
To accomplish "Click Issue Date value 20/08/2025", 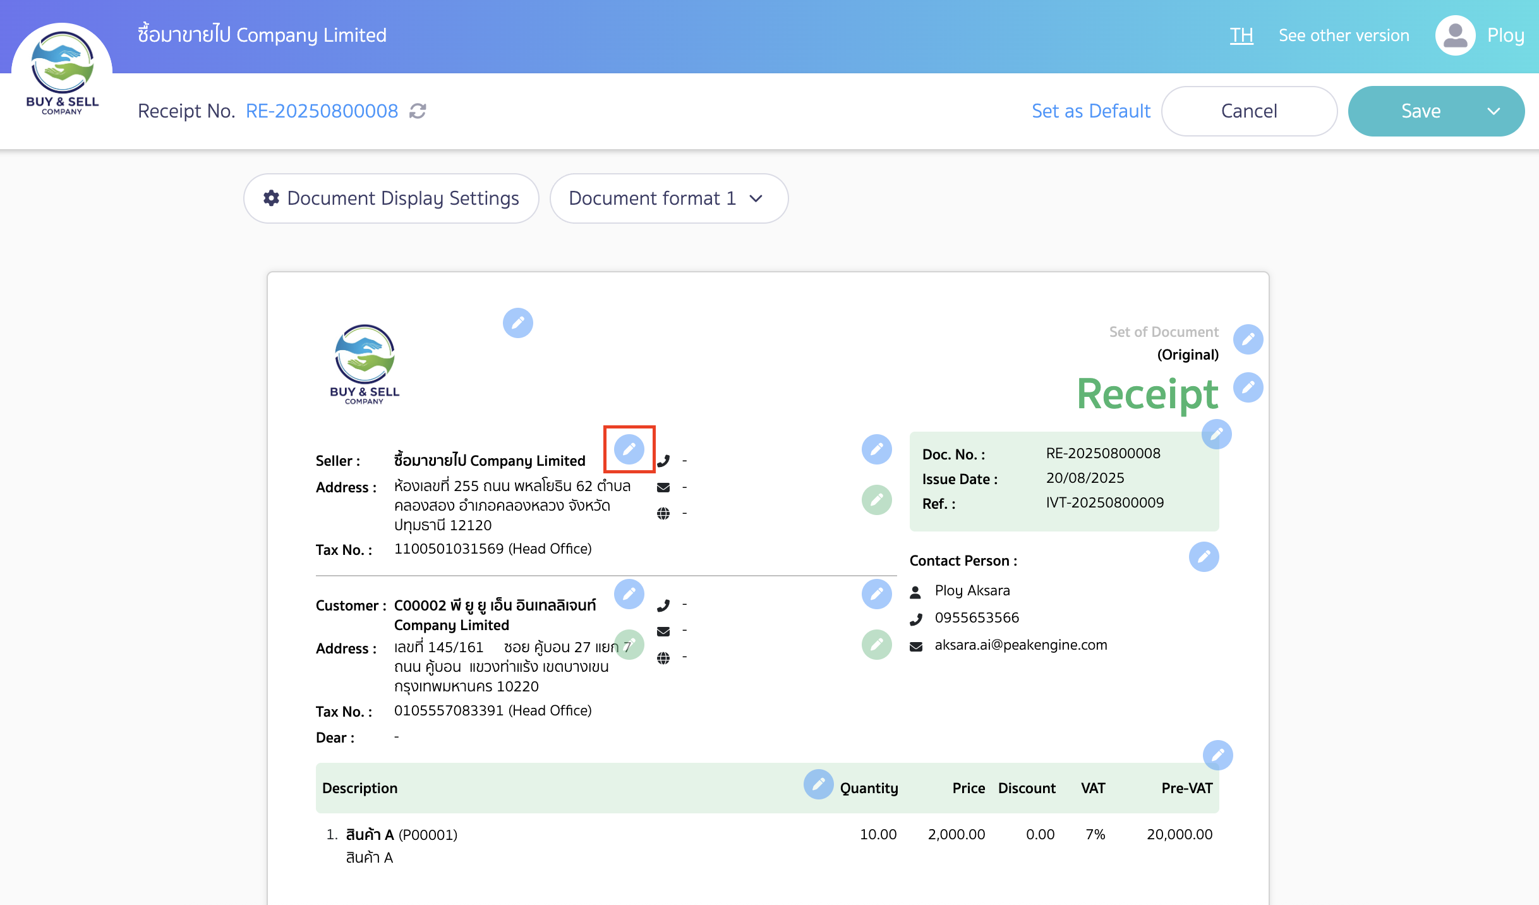I will [1085, 478].
